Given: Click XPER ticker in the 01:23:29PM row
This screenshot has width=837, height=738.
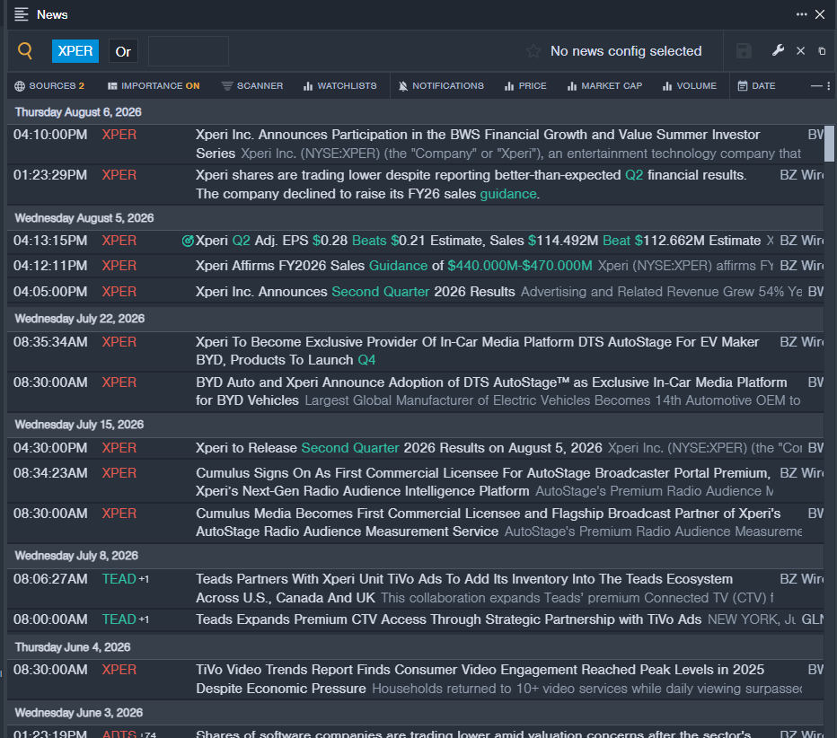Looking at the screenshot, I should click(x=119, y=175).
